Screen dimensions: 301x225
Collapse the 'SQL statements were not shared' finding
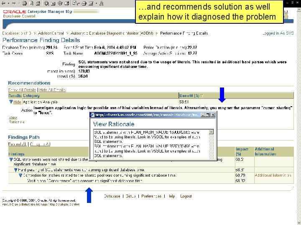[x=11, y=159]
